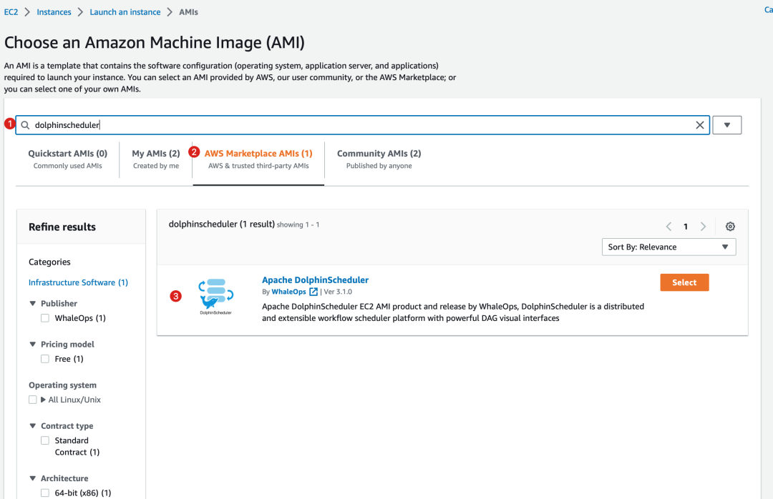Click the AMIs breadcrumb text
The width and height of the screenshot is (773, 499).
click(188, 12)
